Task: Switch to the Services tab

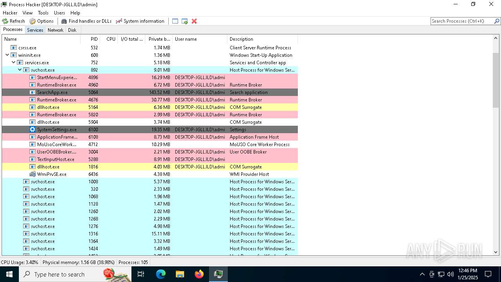Action: click(x=35, y=30)
